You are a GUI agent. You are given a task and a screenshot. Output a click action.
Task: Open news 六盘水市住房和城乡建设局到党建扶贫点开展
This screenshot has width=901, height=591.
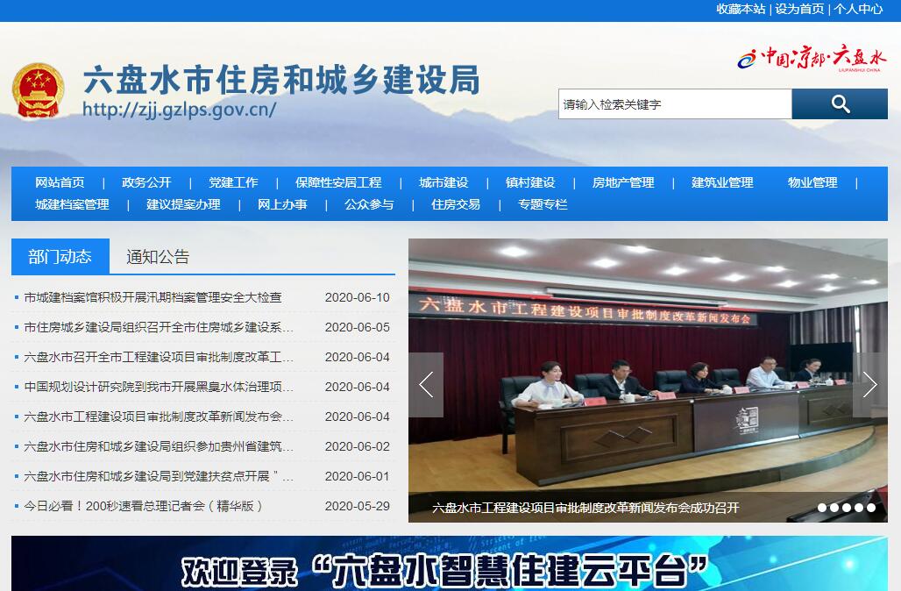[x=159, y=477]
